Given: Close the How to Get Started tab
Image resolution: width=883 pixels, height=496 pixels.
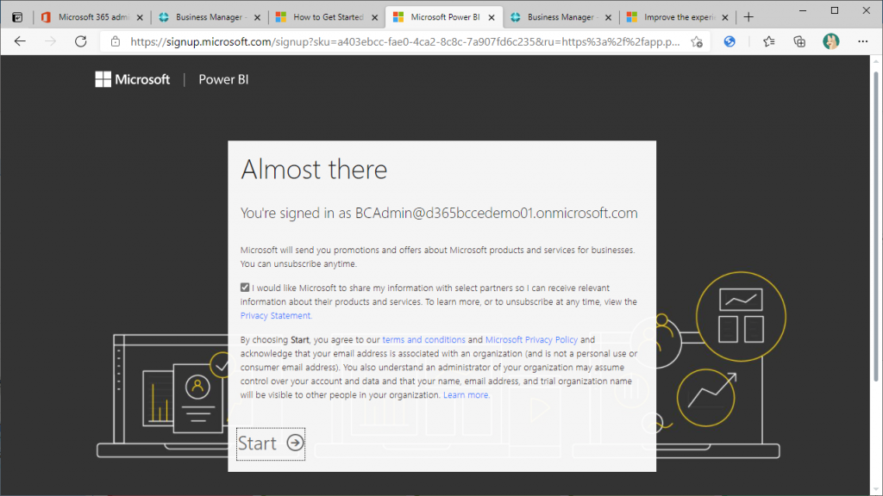Looking at the screenshot, I should (374, 17).
